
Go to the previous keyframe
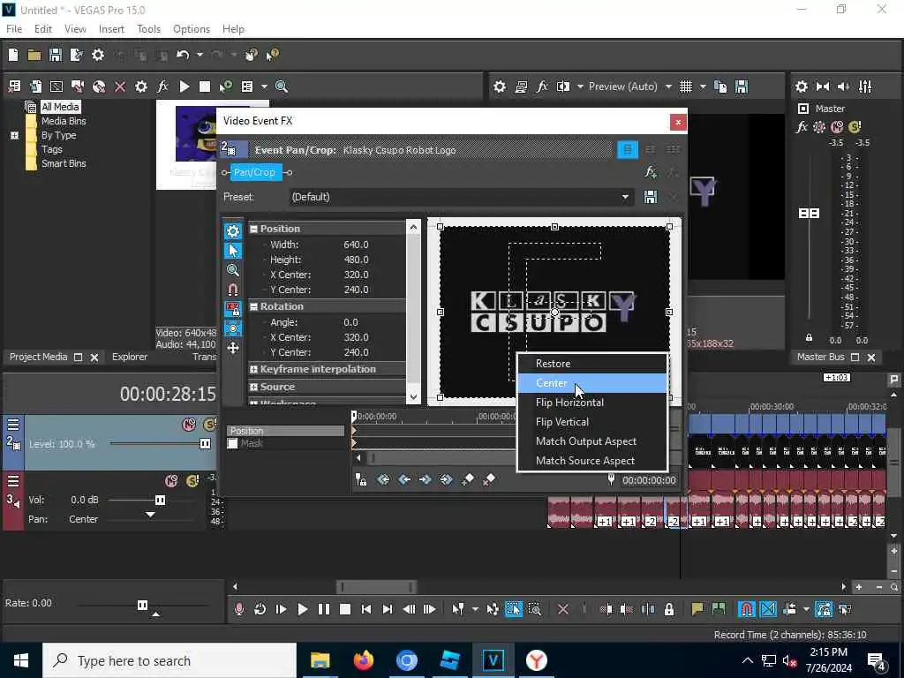click(404, 479)
